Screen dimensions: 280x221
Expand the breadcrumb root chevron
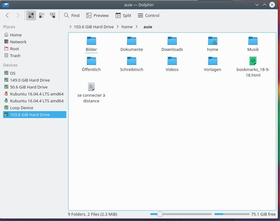(x=71, y=27)
